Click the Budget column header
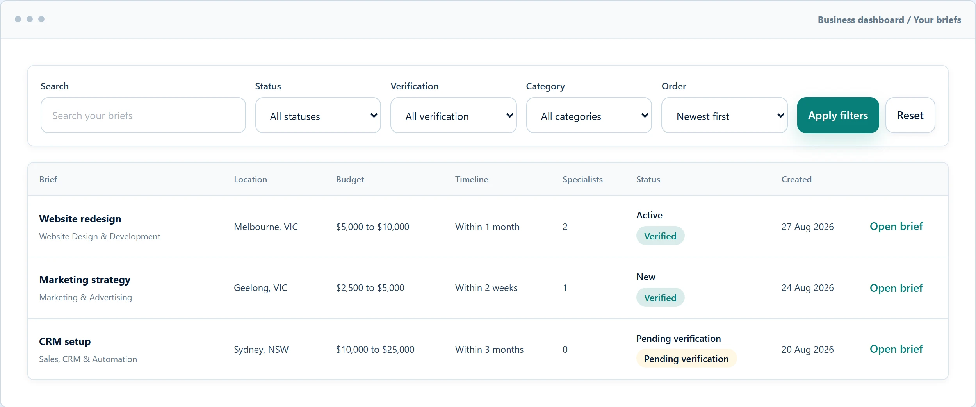Screen dimensions: 976x407 tap(350, 179)
